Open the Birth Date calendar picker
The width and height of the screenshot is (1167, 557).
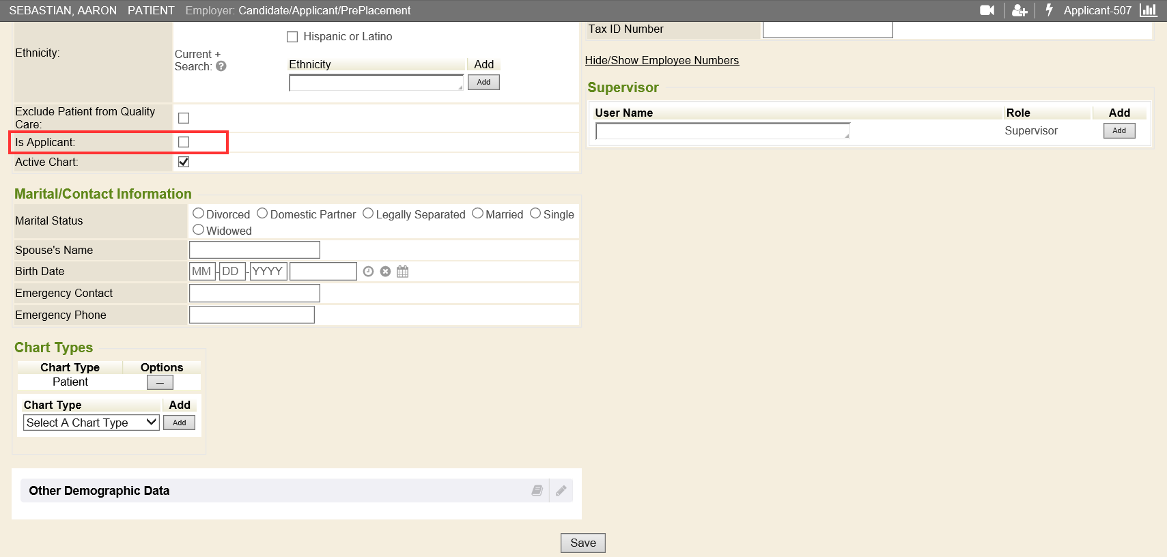[x=403, y=272]
